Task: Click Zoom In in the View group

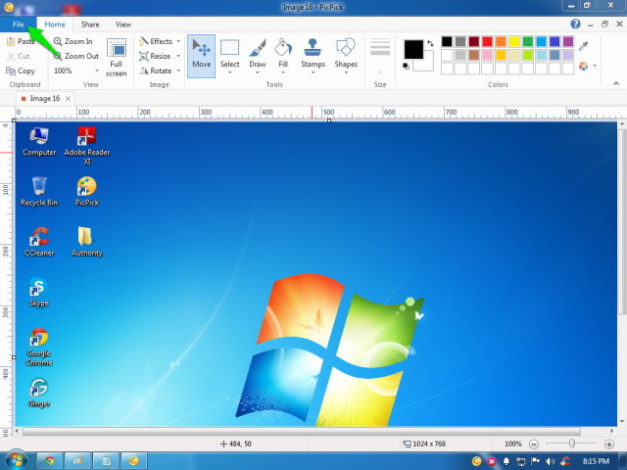Action: point(73,41)
